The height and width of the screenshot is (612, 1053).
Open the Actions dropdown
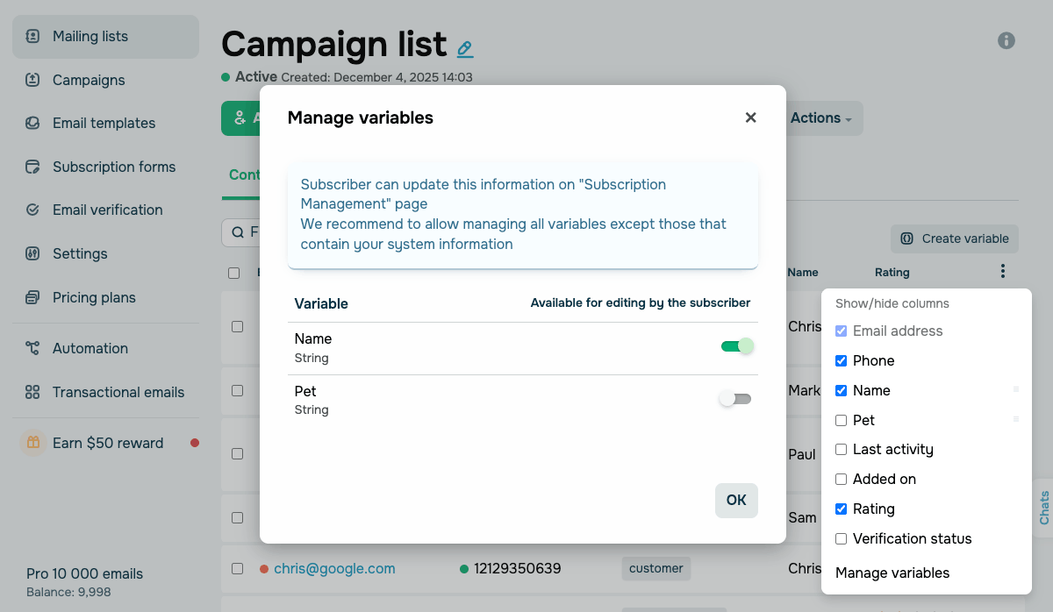tap(821, 118)
